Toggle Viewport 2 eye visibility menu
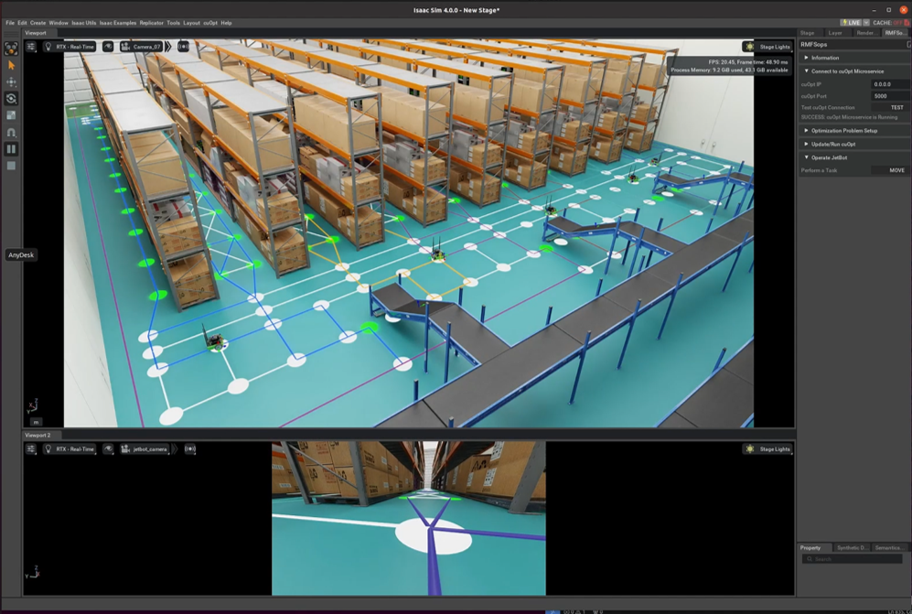Image resolution: width=912 pixels, height=614 pixels. [108, 448]
